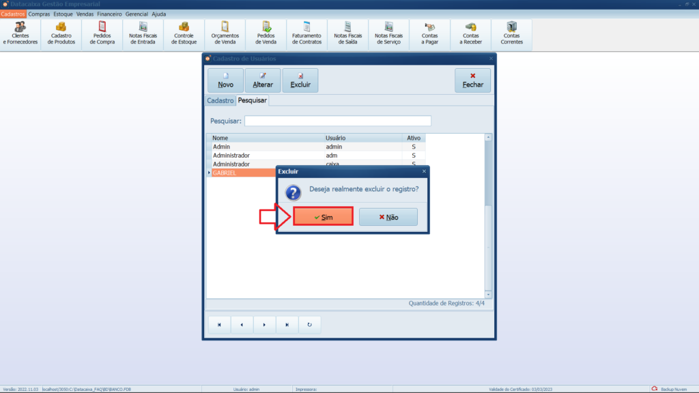Viewport: 699px width, 393px height.
Task: Open Orçamentos de Venda toolbar icon
Action: point(225,34)
